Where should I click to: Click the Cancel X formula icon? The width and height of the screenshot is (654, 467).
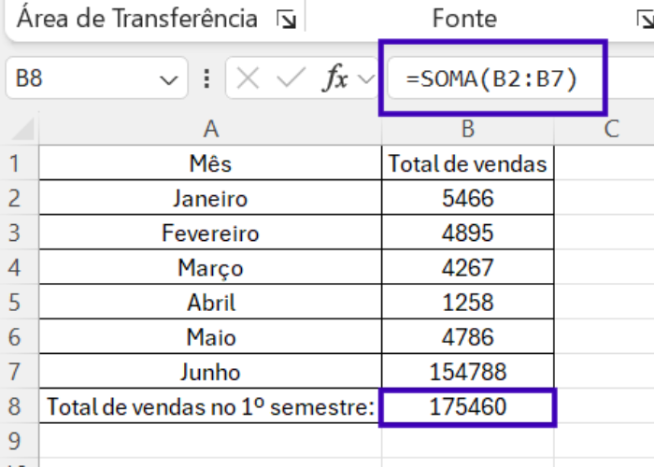(248, 78)
